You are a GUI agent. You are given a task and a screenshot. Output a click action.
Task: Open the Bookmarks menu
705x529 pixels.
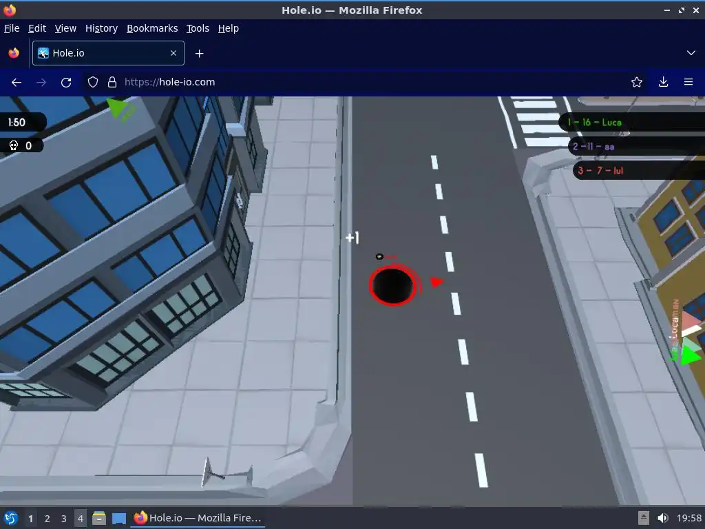click(152, 28)
